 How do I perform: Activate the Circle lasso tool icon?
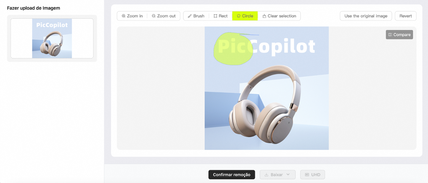tap(238, 16)
